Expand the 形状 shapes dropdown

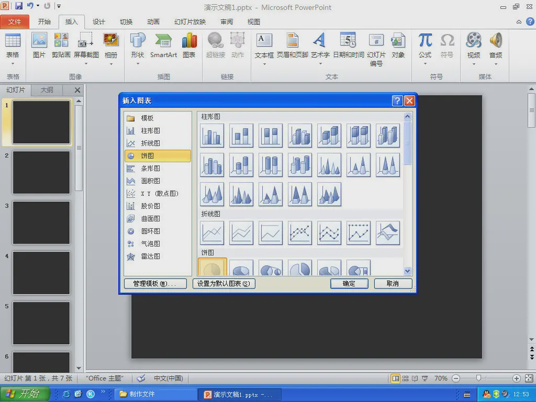138,64
